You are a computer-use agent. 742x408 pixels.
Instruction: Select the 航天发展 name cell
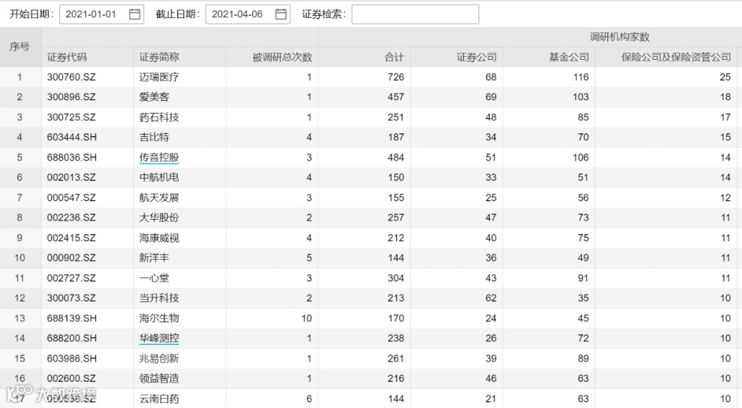[159, 197]
